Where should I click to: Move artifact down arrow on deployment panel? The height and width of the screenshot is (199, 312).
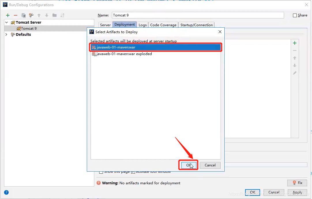point(295,65)
